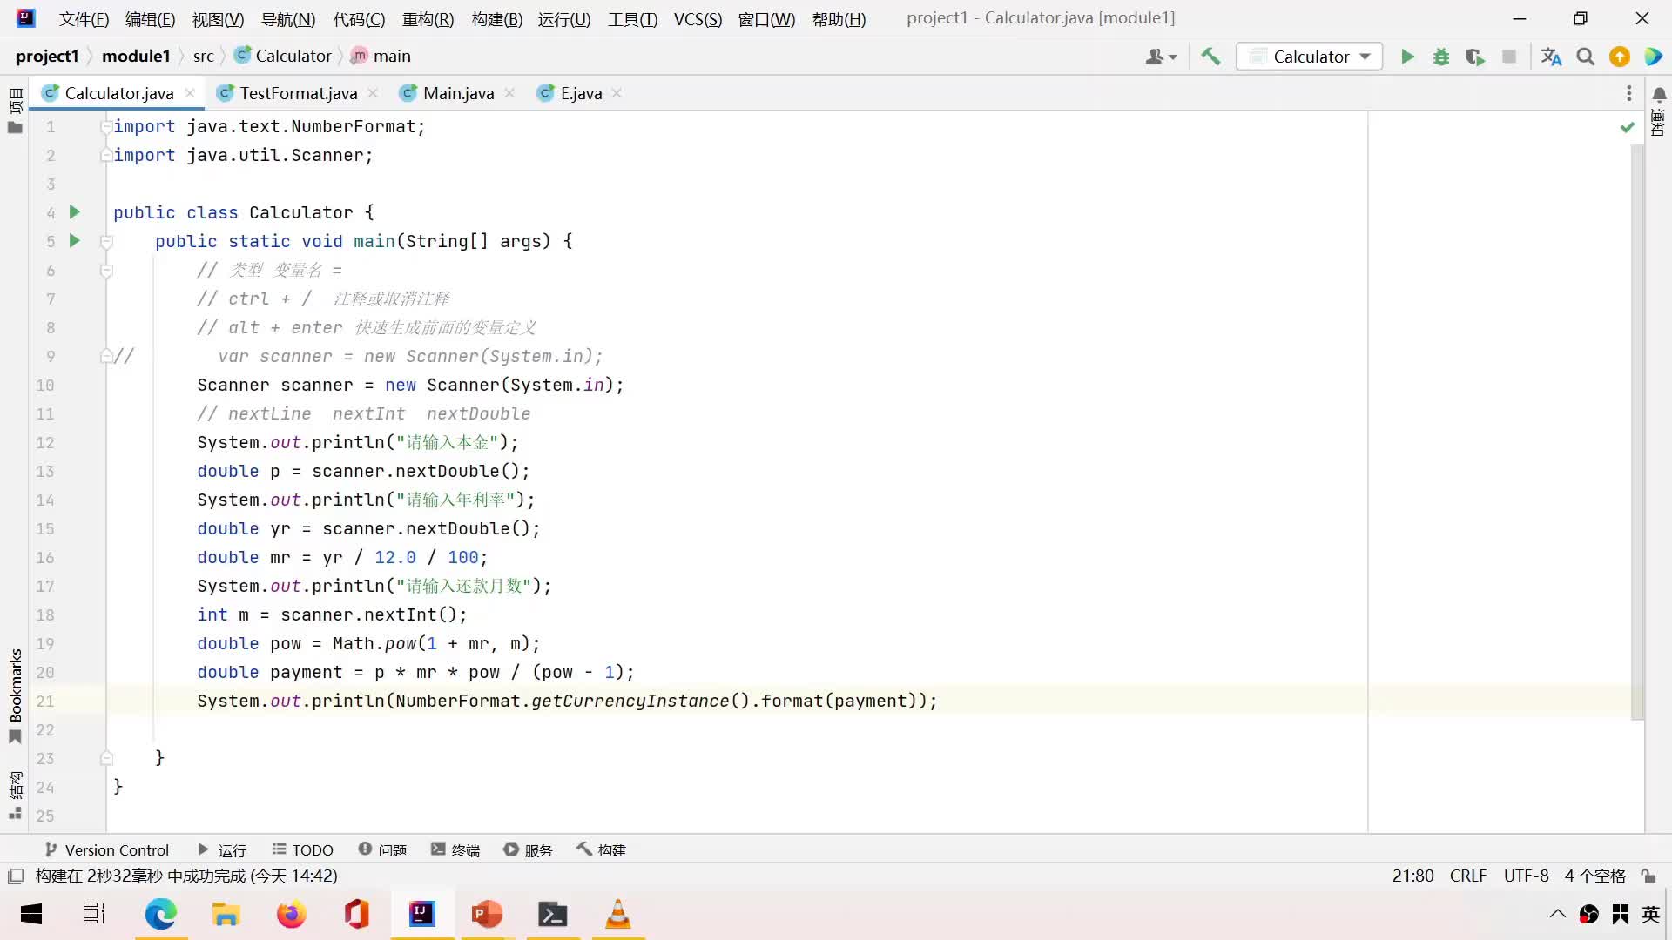Collapse the imports fold marker on line 1
This screenshot has width=1672, height=940.
[106, 126]
